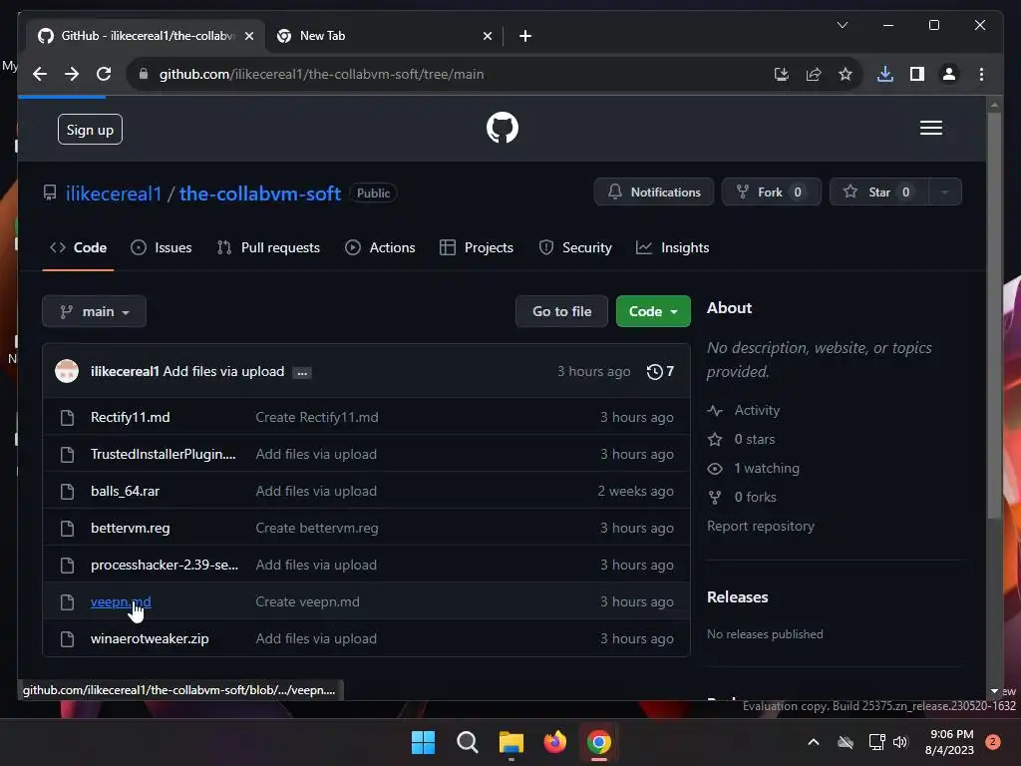Toggle Chrome side panel icon
This screenshot has height=766, width=1021.
[x=917, y=74]
